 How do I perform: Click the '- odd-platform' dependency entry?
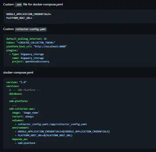25,143
